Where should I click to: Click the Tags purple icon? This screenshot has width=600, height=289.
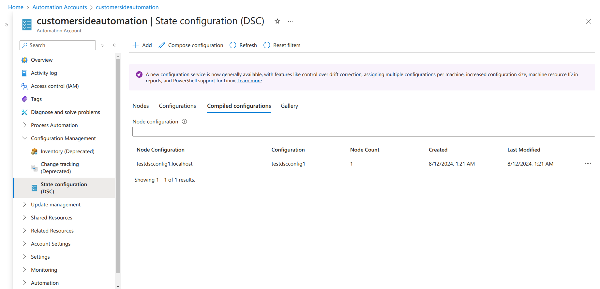(x=24, y=99)
